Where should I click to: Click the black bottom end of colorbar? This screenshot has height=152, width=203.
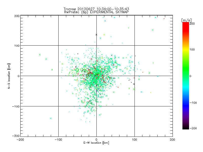coord(186,128)
